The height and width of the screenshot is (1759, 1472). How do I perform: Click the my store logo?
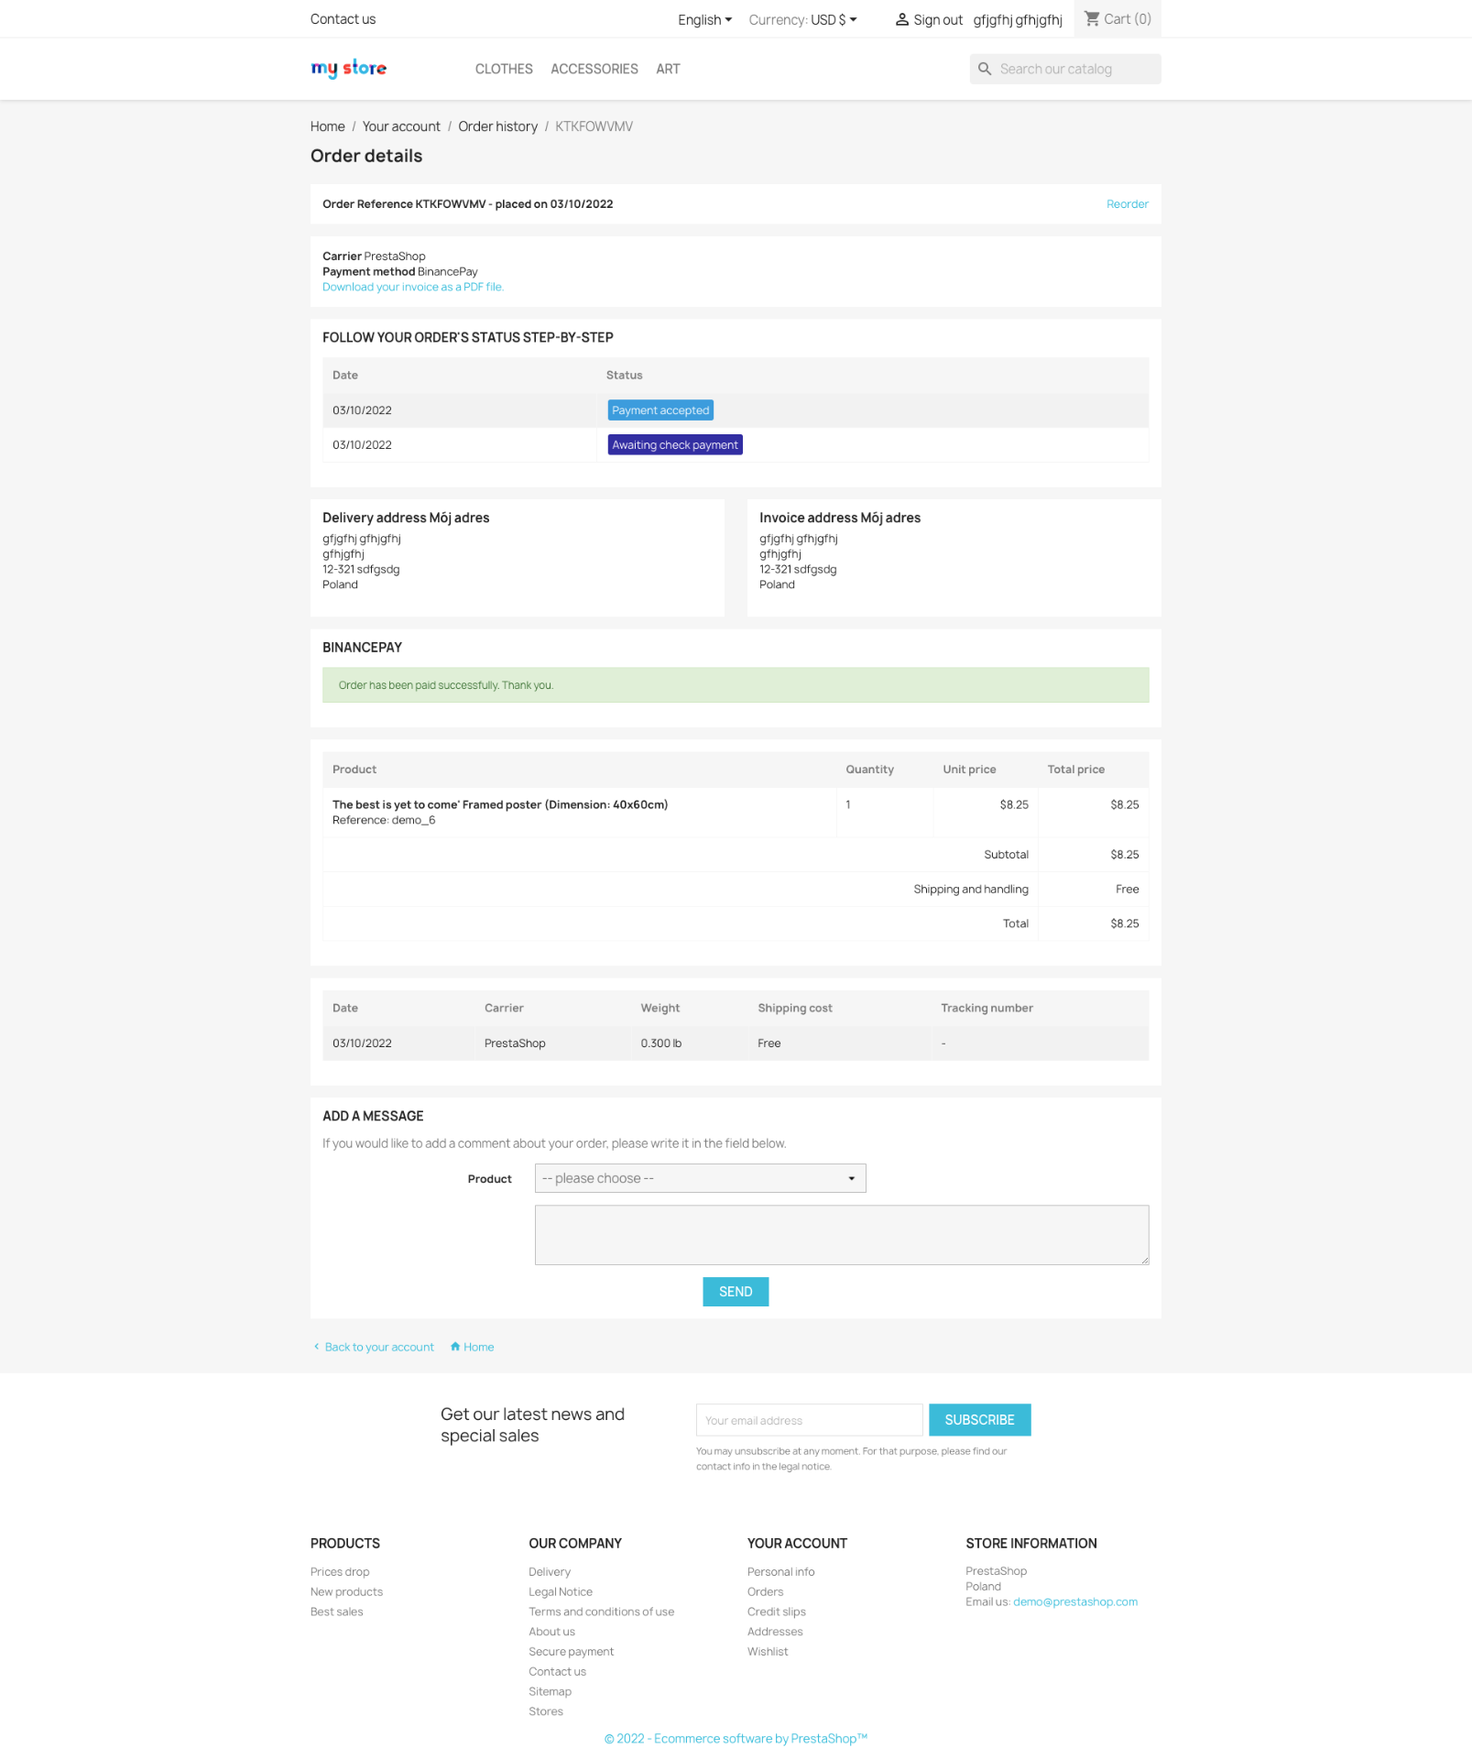[x=348, y=69]
